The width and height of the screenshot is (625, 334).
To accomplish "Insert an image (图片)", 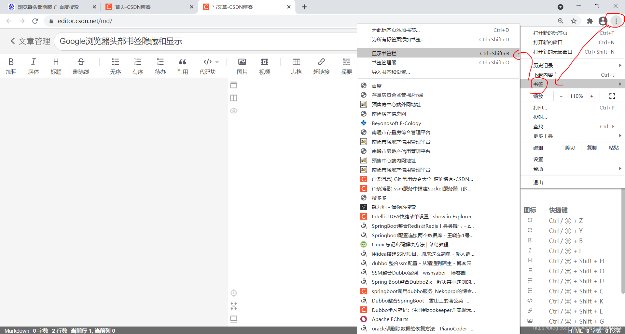I will coord(242,66).
